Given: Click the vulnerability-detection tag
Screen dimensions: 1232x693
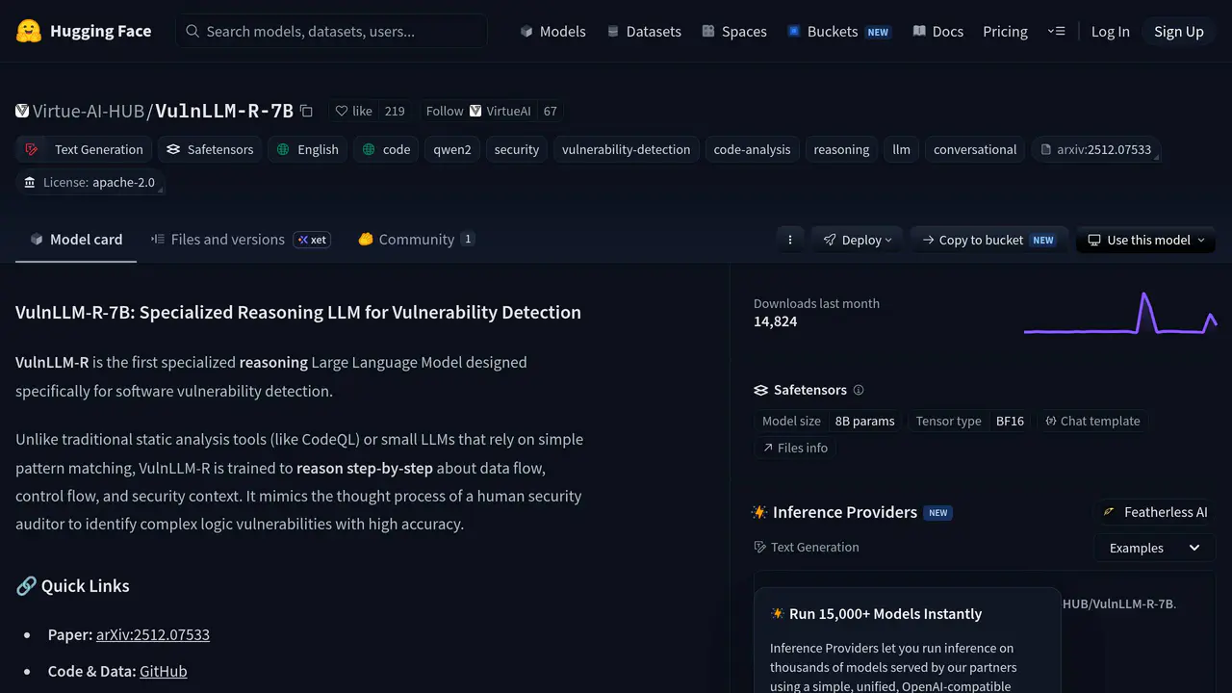Looking at the screenshot, I should (627, 149).
